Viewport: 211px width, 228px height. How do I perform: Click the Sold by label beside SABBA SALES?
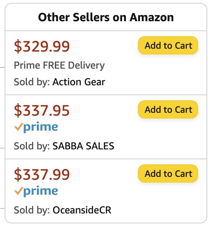click(x=32, y=146)
